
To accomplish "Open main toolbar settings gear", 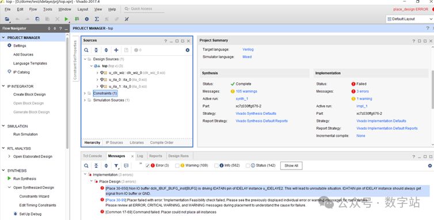I will (x=87, y=19).
